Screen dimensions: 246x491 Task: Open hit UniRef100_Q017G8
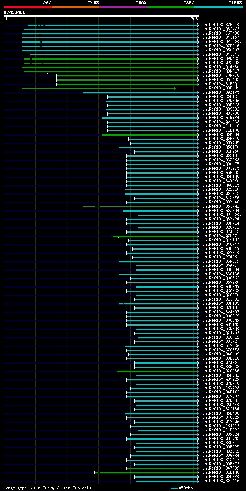221,122
